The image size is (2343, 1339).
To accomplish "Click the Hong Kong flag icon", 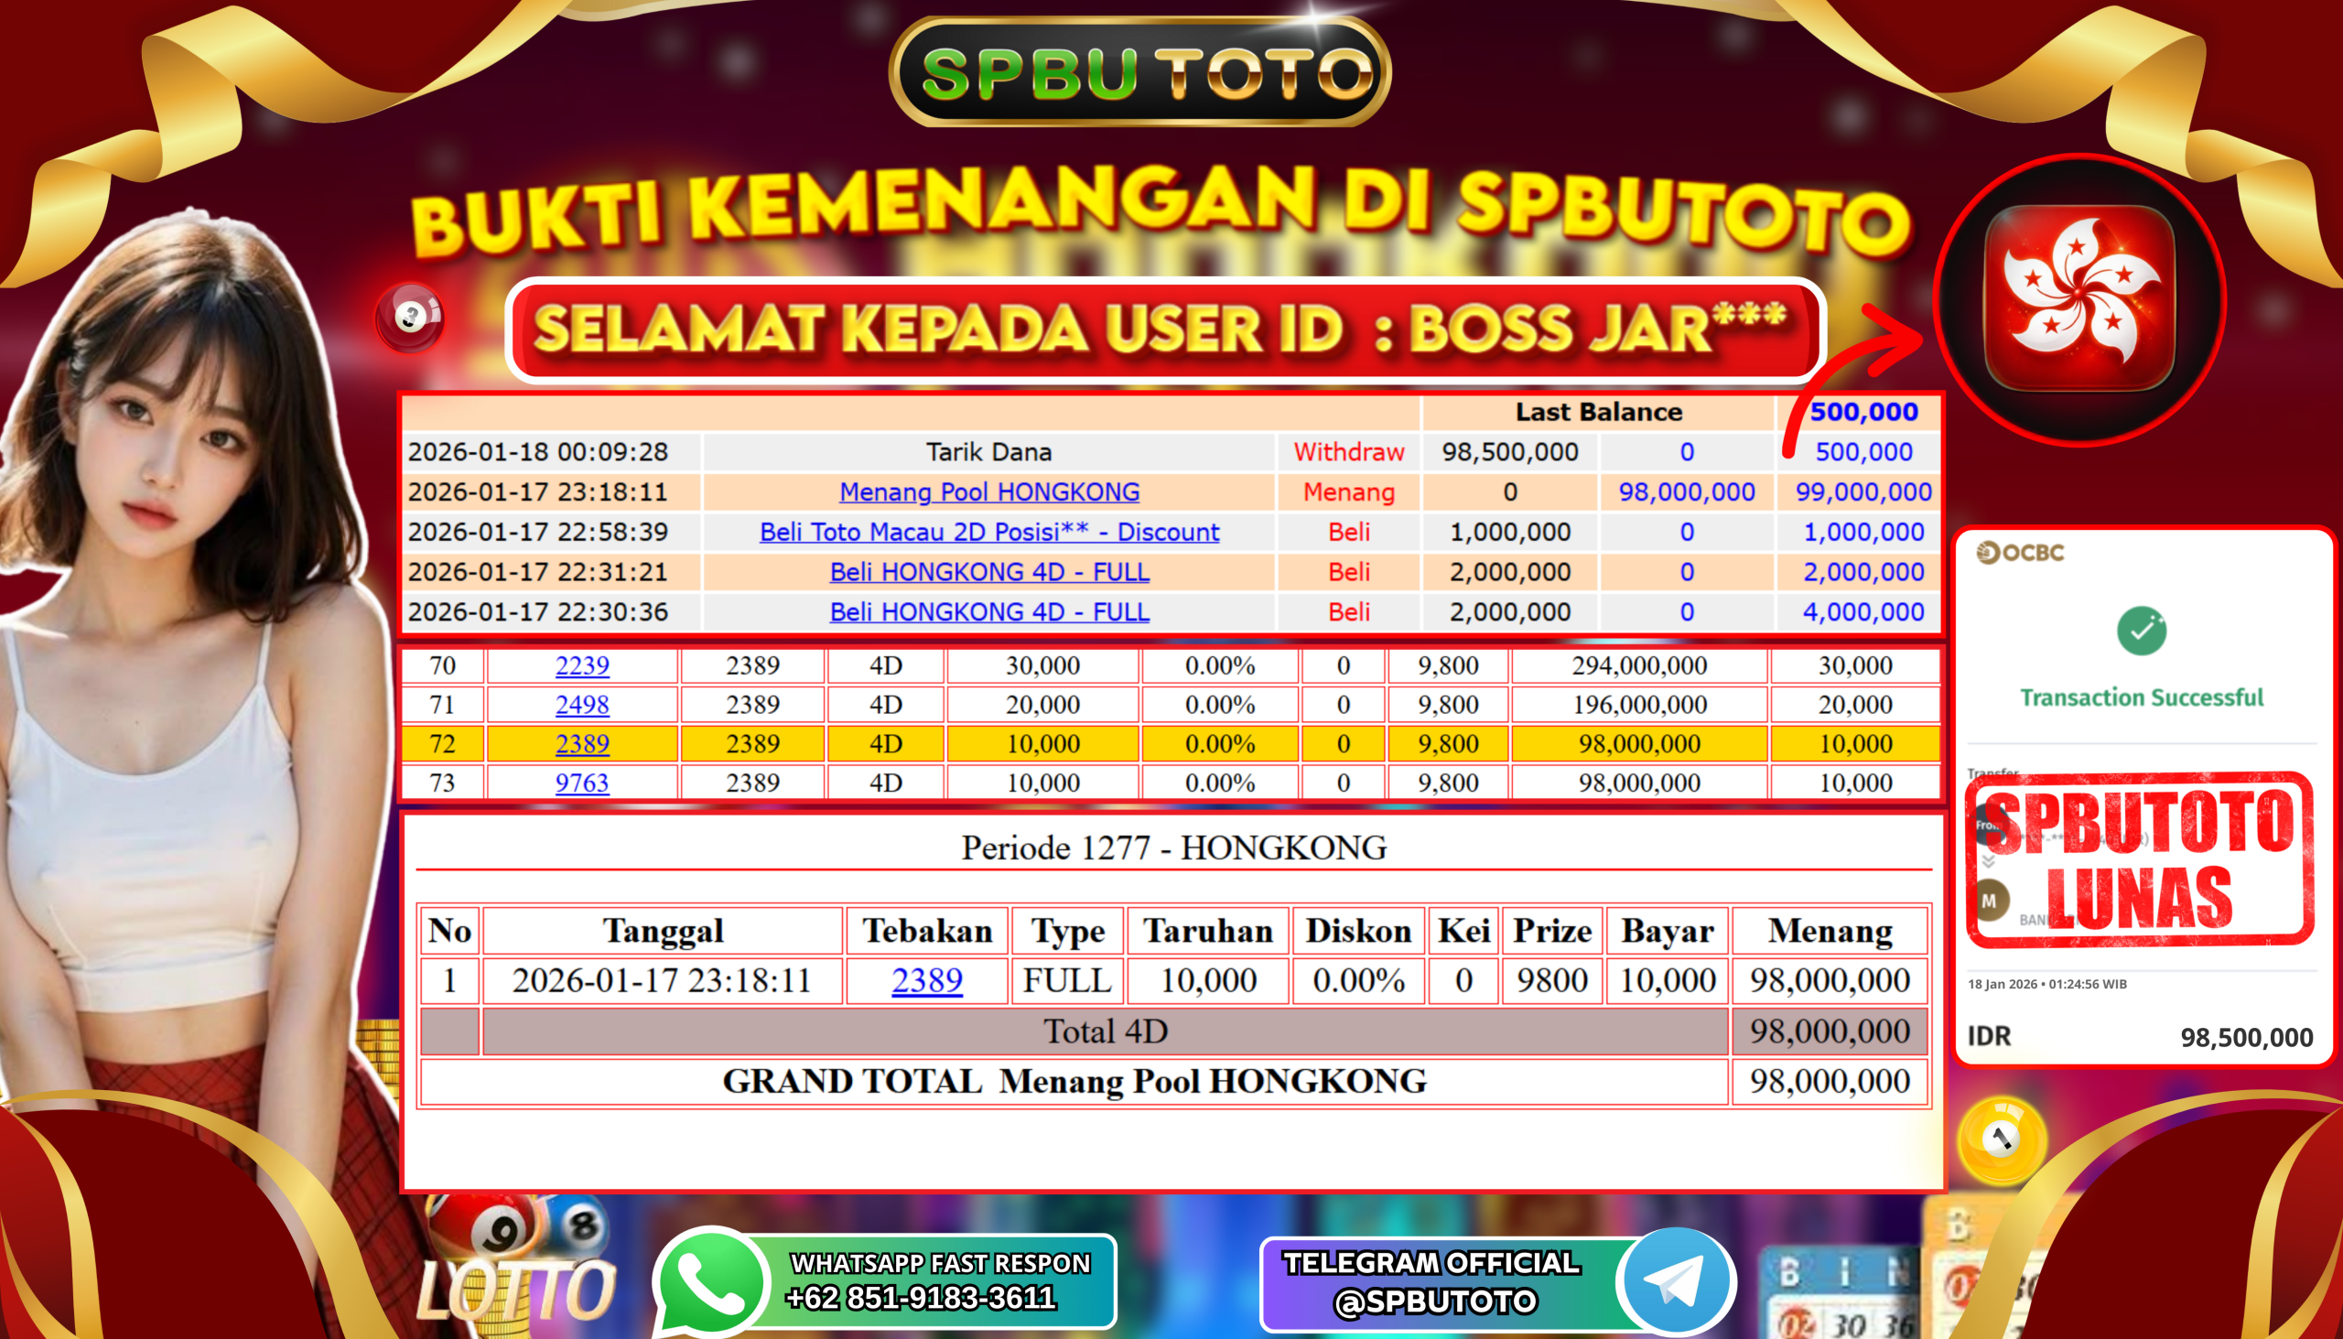I will click(x=2078, y=298).
